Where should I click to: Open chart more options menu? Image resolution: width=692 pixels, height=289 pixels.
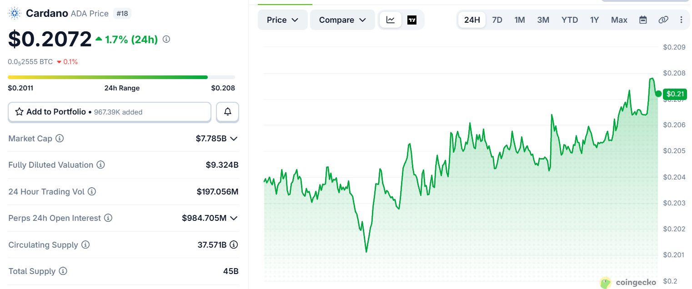tap(681, 20)
